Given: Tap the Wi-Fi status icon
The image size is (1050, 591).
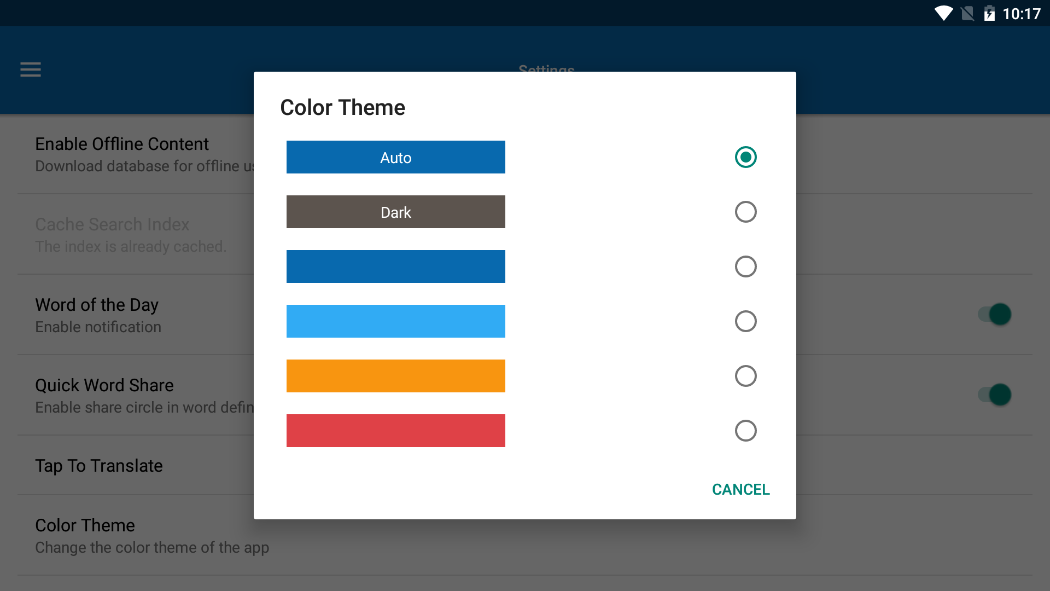Looking at the screenshot, I should coord(943,13).
